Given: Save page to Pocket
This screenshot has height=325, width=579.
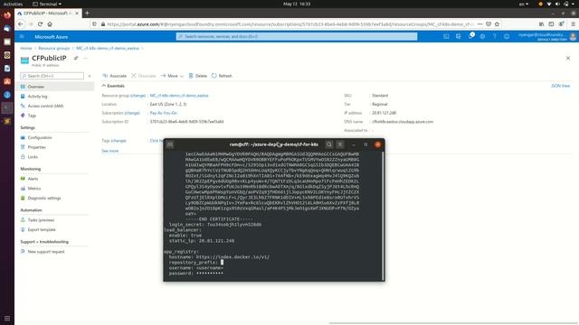Looking at the screenshot, I should [x=489, y=24].
